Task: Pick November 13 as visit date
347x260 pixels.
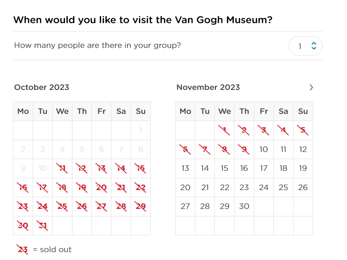Action: tap(185, 168)
